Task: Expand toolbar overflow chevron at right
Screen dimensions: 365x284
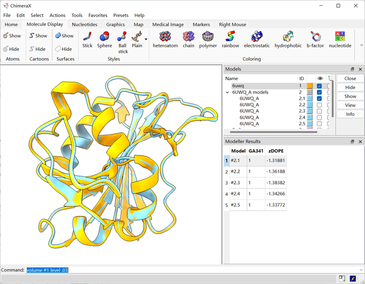Action: coord(361,45)
